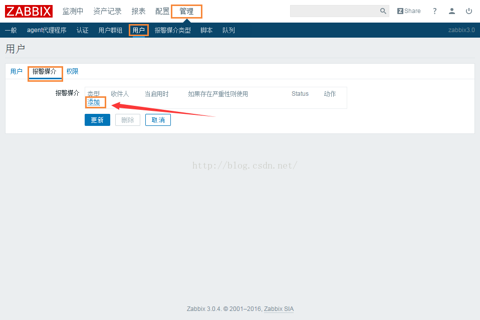Switch to the 用户 form tab

click(16, 71)
